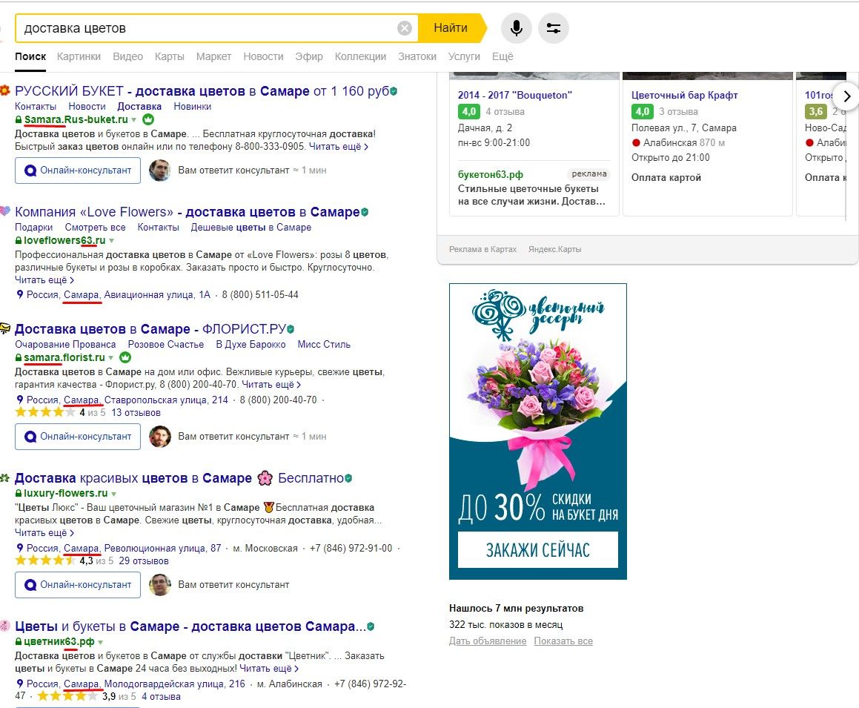Open the букетон63.рф ad link
Screen dimensions: 859x708
pyautogui.click(x=491, y=175)
